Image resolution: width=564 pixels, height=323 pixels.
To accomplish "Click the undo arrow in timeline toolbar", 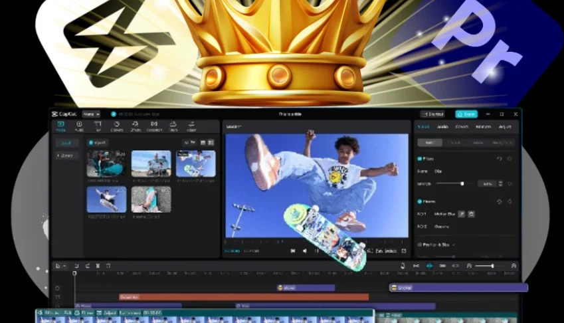I will click(76, 266).
